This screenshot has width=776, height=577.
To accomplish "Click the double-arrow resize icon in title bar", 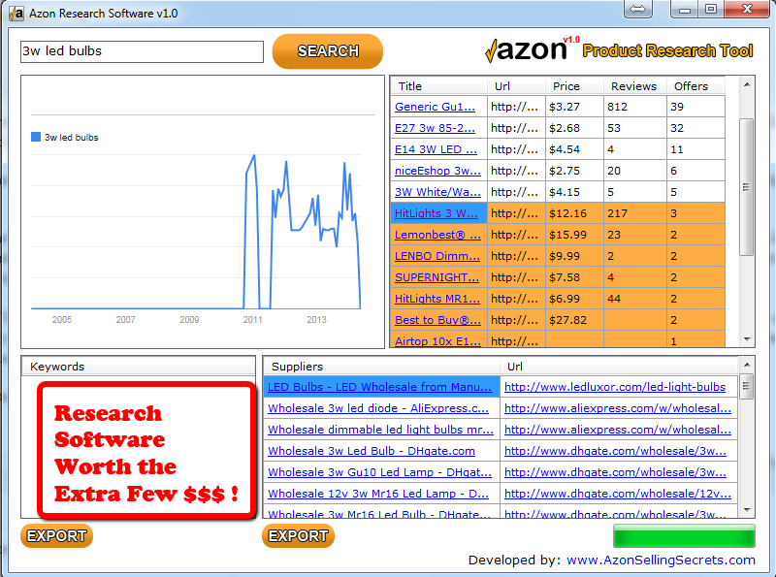I will pos(637,9).
